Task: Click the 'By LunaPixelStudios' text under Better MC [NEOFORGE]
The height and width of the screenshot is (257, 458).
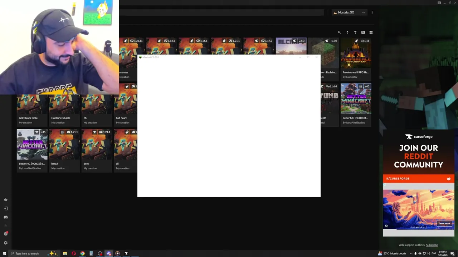Action: pyautogui.click(x=354, y=123)
